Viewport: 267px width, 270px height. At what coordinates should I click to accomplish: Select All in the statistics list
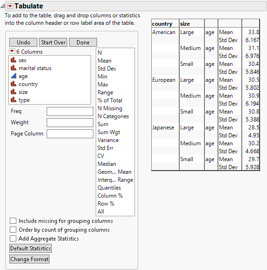tap(101, 212)
